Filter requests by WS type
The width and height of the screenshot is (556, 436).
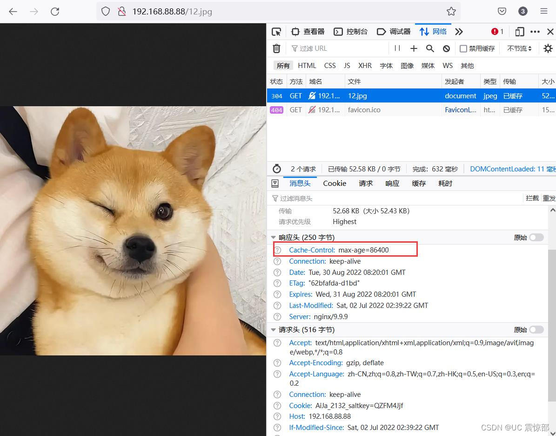point(448,65)
